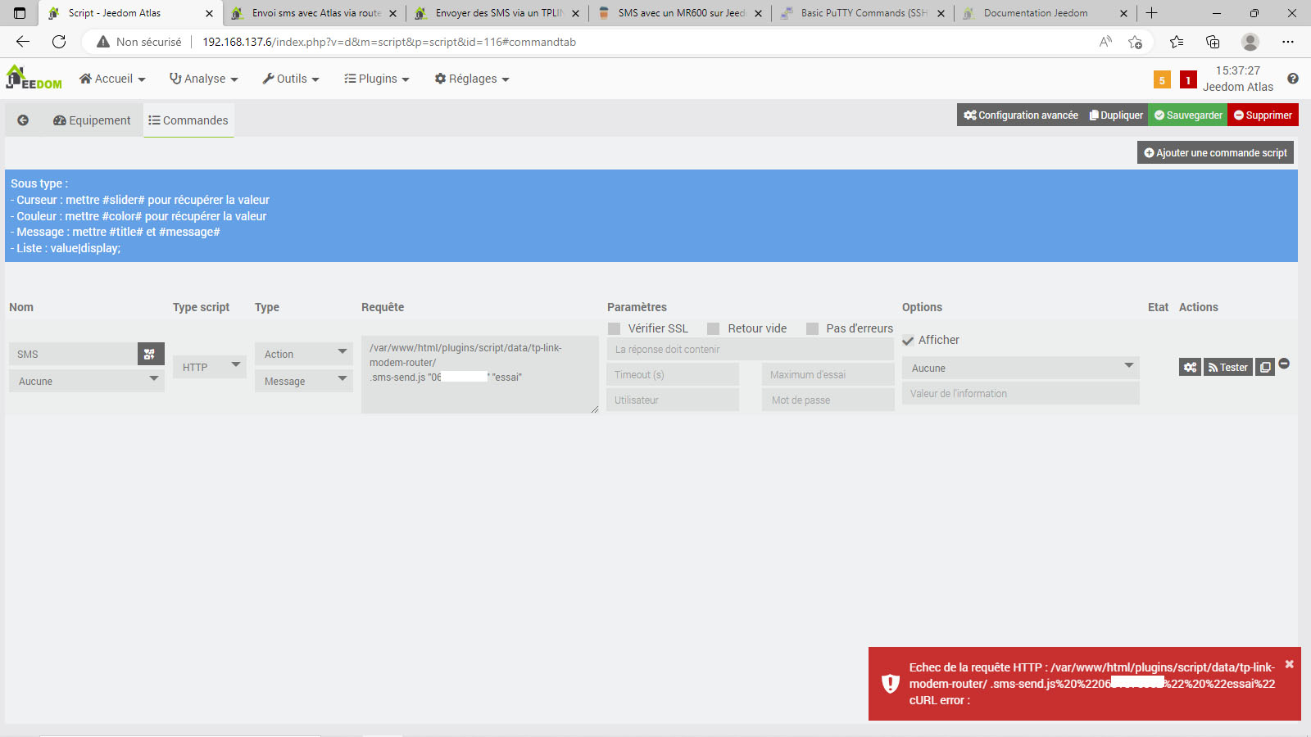Open the Outils dropdown menu
Image resolution: width=1311 pixels, height=737 pixels.
[291, 79]
